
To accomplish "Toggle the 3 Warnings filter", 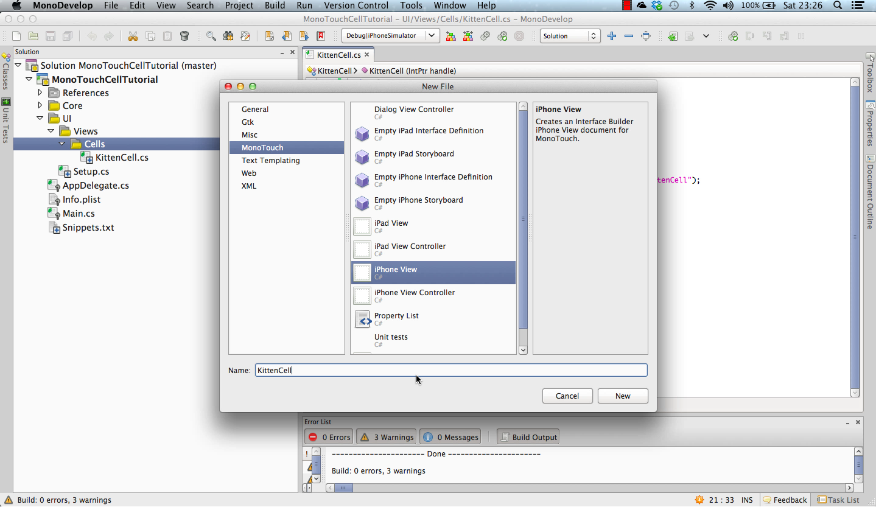I will tap(386, 437).
